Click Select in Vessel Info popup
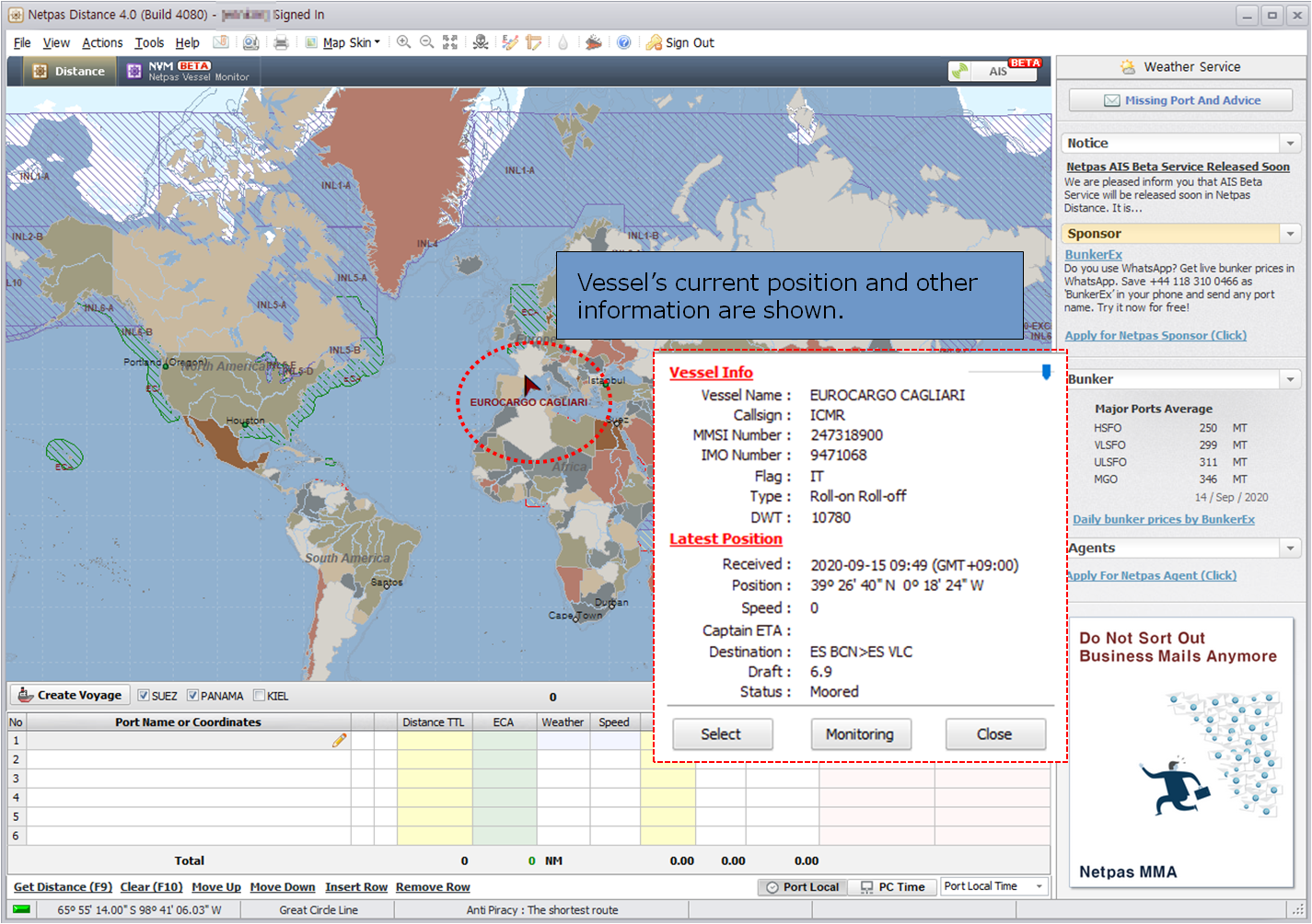This screenshot has width=1312, height=924. tap(723, 734)
